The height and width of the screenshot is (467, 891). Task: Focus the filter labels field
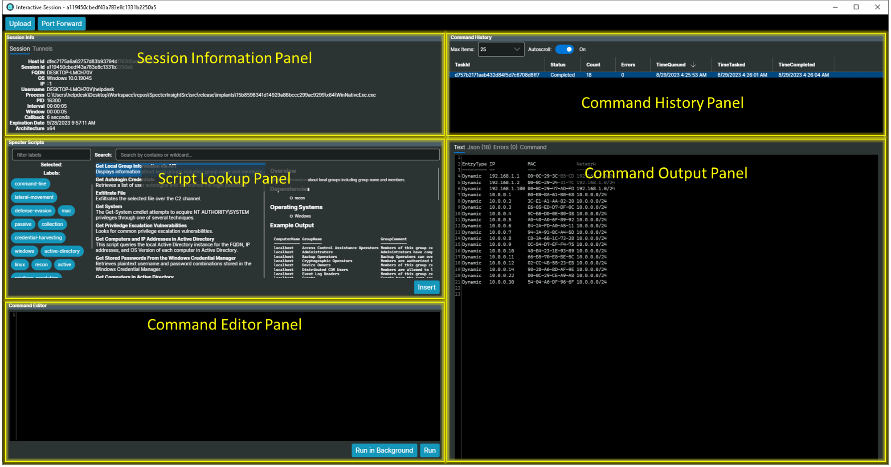pyautogui.click(x=51, y=155)
